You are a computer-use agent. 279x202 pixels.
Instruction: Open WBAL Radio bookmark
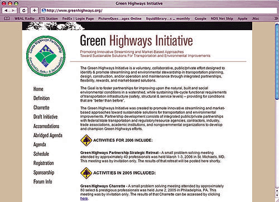pos(36,18)
